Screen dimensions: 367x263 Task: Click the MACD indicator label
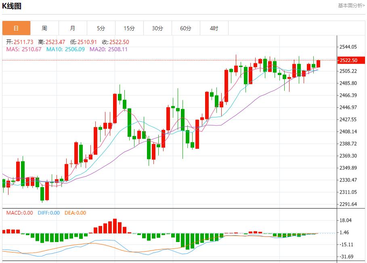tap(19, 213)
